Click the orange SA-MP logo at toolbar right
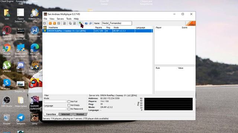 click(191, 23)
